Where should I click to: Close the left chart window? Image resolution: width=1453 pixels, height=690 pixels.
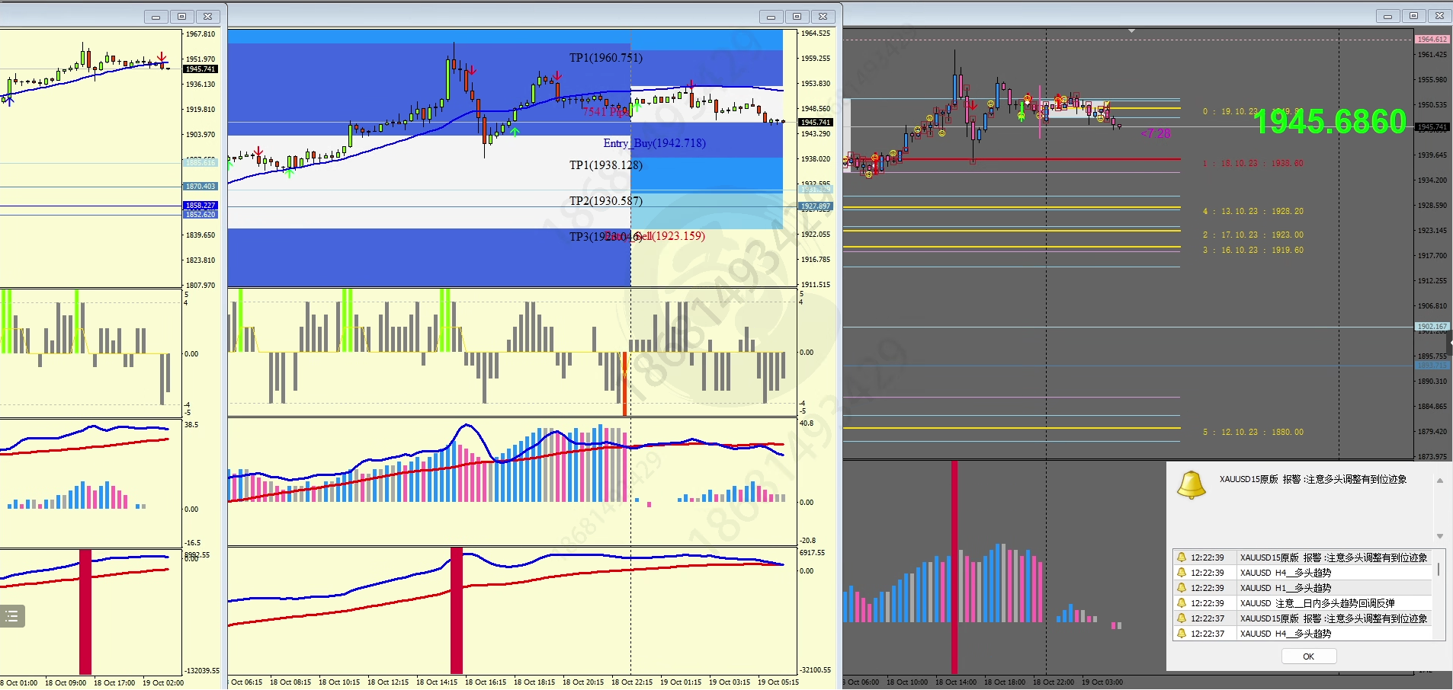207,16
